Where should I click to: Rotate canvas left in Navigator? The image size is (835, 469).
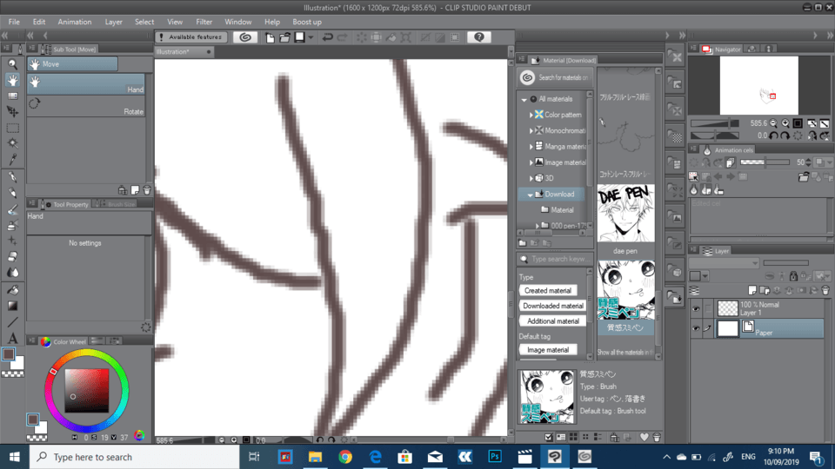click(x=773, y=136)
